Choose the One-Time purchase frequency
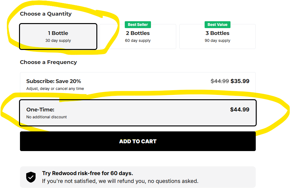Viewport: 291px width, 196px height. click(x=138, y=113)
